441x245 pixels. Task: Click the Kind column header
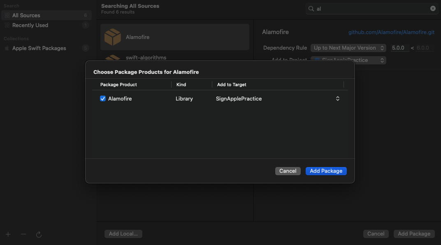click(x=181, y=85)
